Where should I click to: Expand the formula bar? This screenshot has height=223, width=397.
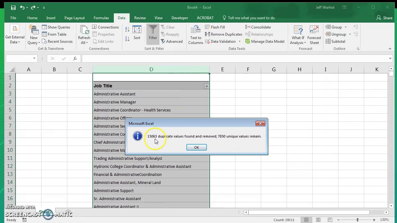point(390,59)
